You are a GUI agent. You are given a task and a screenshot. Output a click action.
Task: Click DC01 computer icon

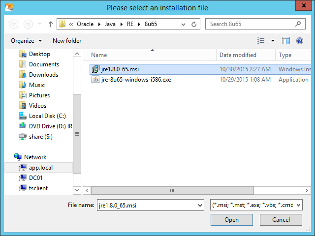[x=23, y=178]
